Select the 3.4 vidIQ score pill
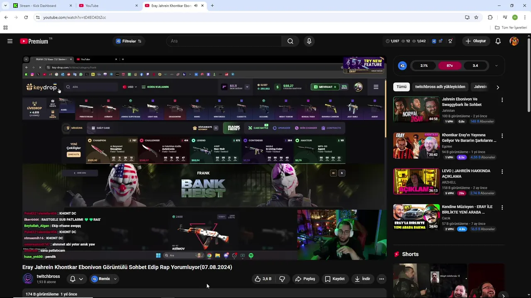 click(x=475, y=65)
